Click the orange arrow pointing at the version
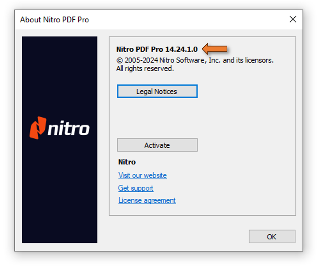Viewport: 322px width, 271px height. point(215,49)
